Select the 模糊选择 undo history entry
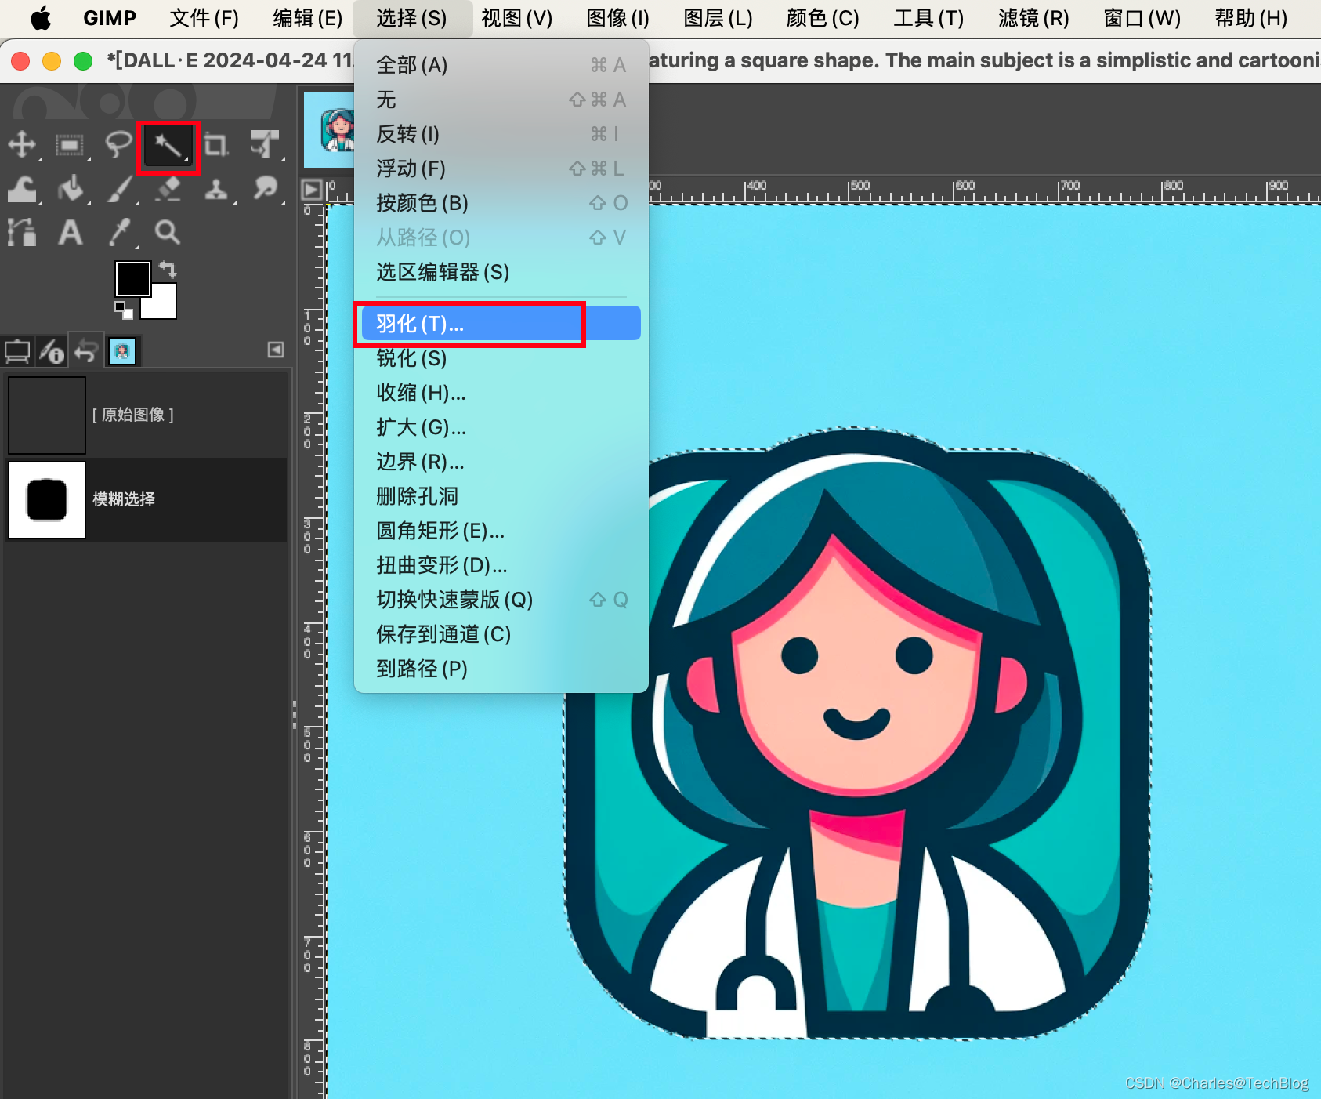The height and width of the screenshot is (1099, 1321). point(147,499)
